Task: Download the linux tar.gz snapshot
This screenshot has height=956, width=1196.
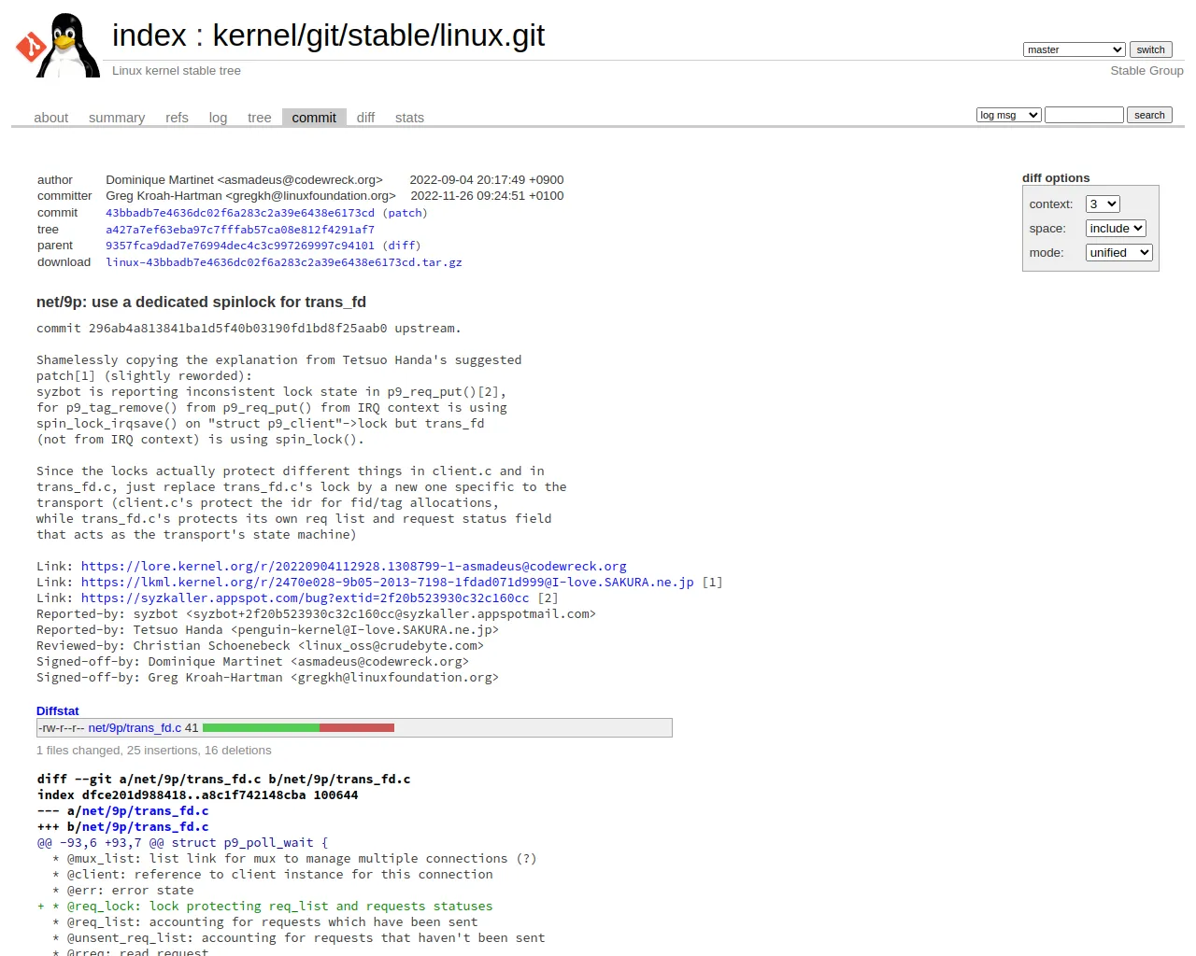Action: point(284,262)
